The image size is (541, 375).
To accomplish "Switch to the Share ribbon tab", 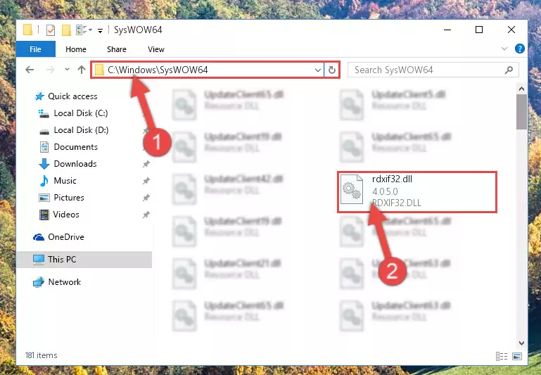I will point(117,49).
